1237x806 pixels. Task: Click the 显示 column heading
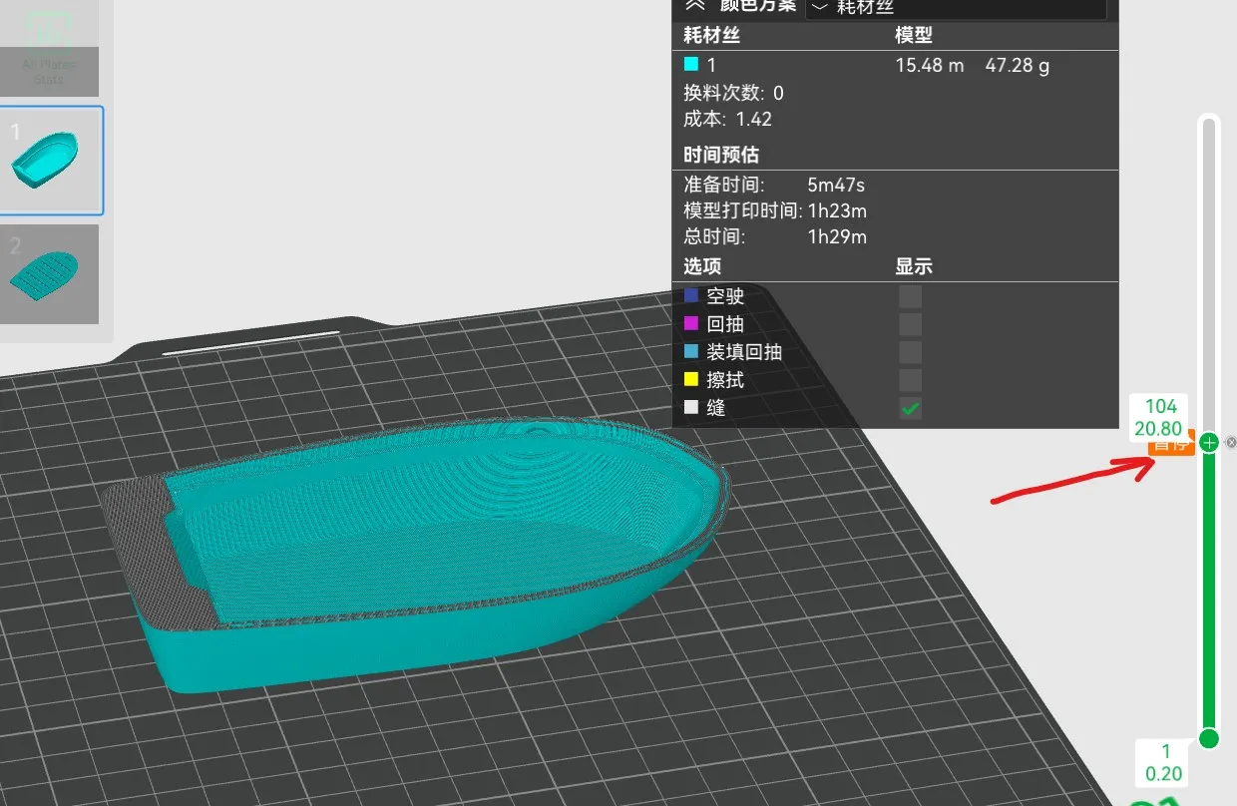click(914, 266)
